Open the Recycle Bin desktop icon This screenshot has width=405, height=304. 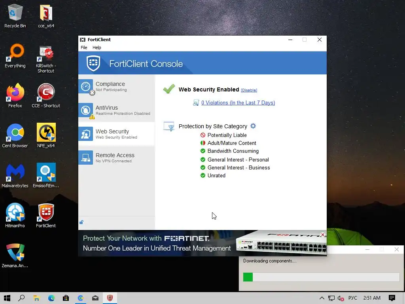15,16
